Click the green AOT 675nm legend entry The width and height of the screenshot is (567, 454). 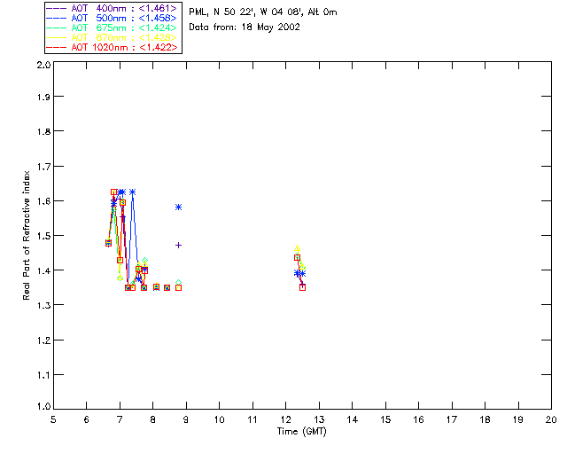[x=112, y=27]
